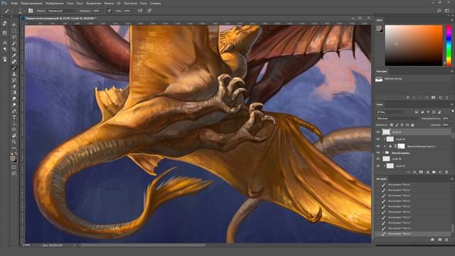The height and width of the screenshot is (256, 455).
Task: Open the Редактирование menu
Action: tap(31, 3)
